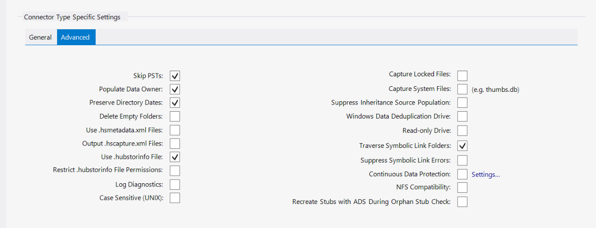Uncheck the Skip PSTs checkbox
The image size is (596, 228).
point(175,75)
